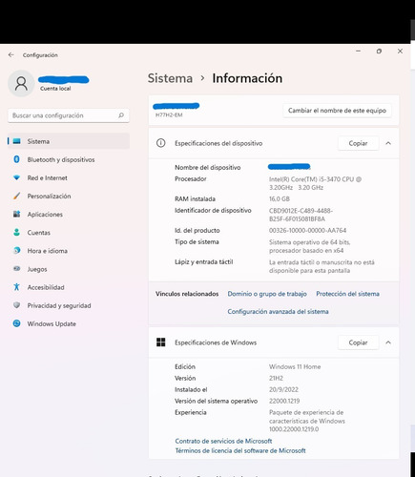The image size is (415, 477).
Task: Click the Red e Internet wifi icon
Action: pos(17,177)
